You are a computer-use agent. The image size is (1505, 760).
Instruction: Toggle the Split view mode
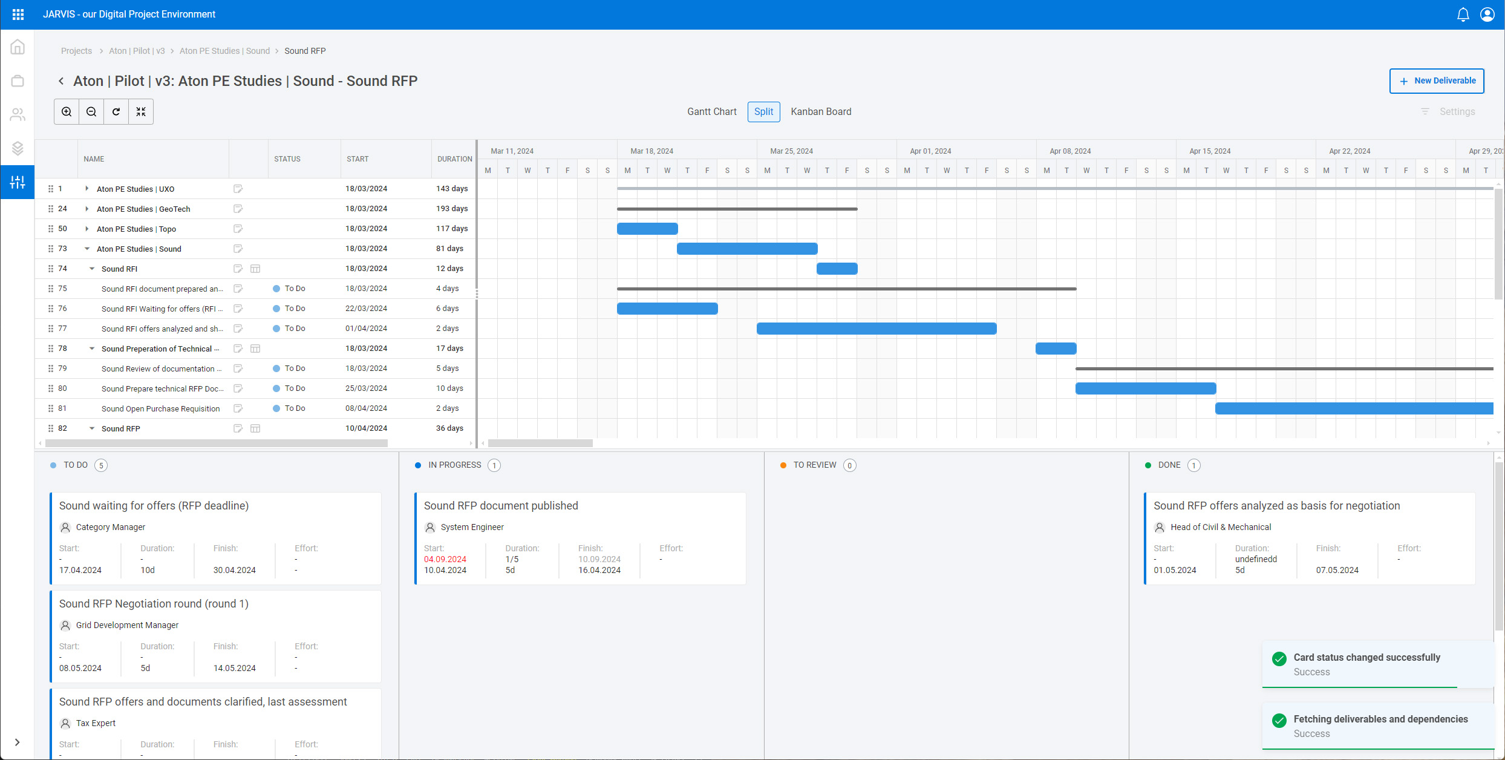tap(763, 111)
